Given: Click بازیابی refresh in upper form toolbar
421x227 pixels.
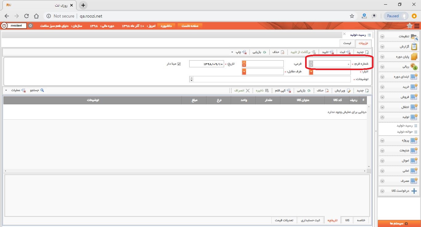Looking at the screenshot, I should coord(259,52).
